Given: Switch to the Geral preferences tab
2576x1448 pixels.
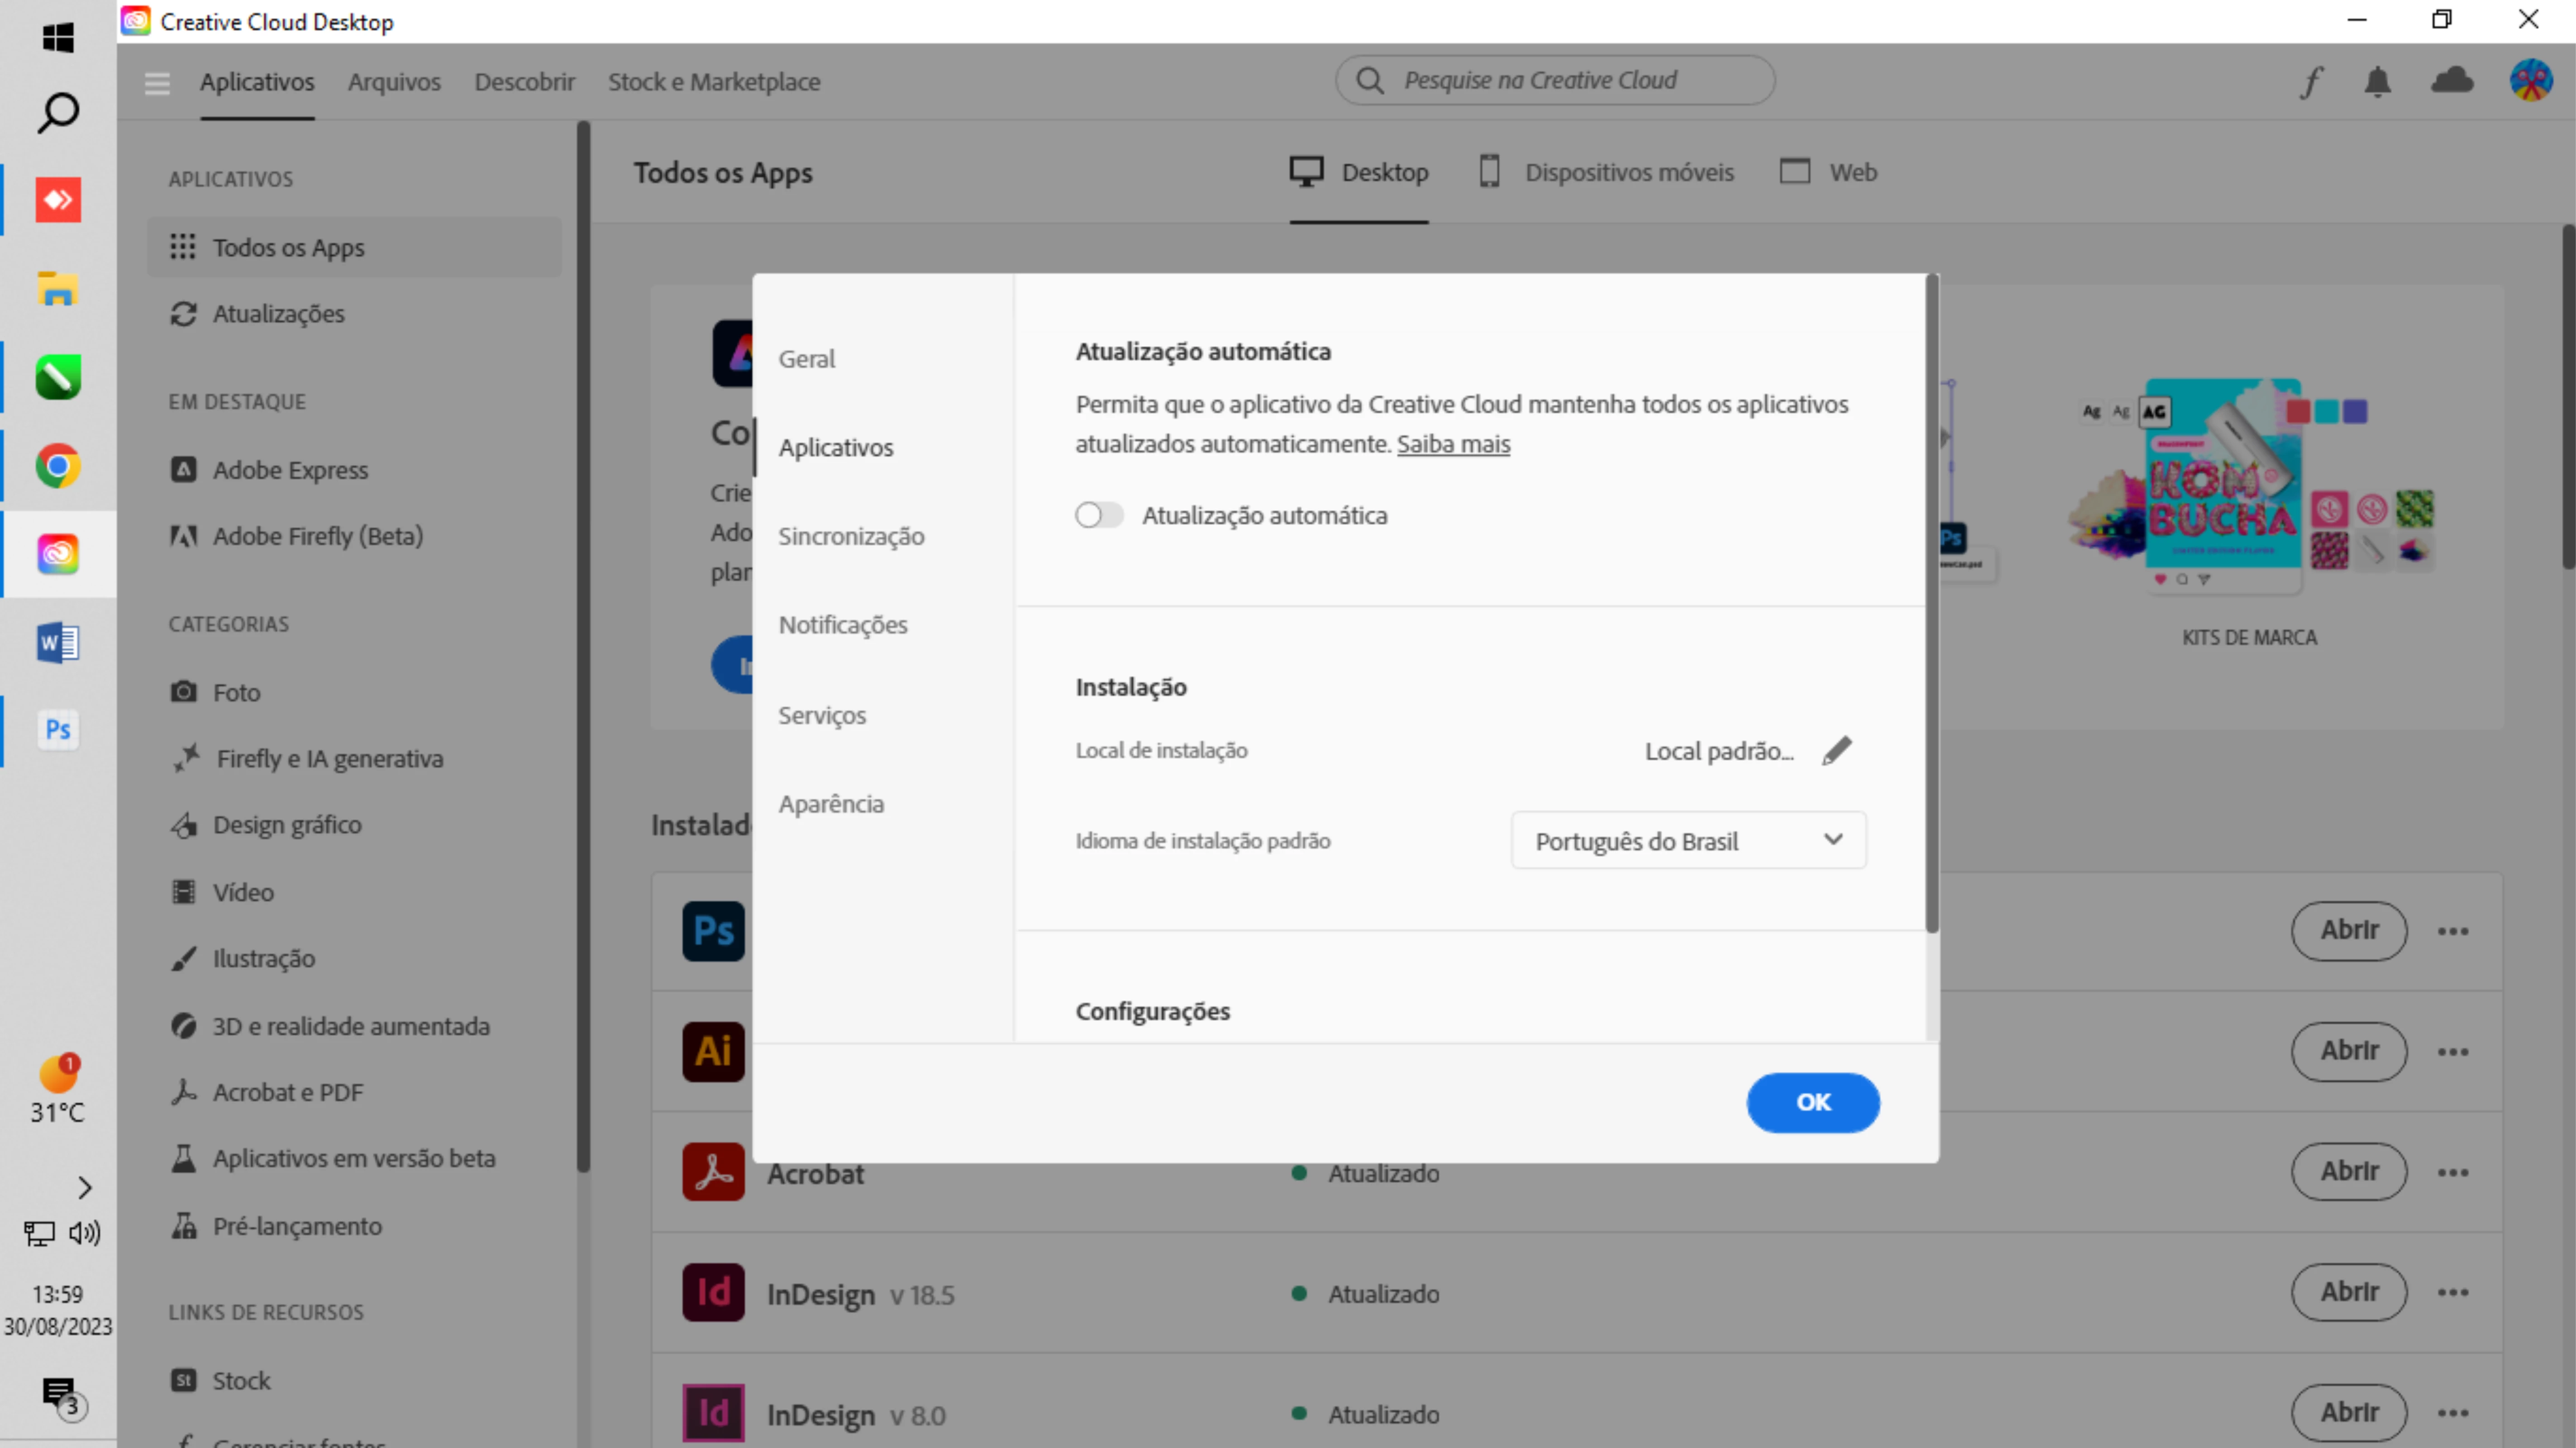Looking at the screenshot, I should click(x=806, y=359).
